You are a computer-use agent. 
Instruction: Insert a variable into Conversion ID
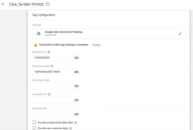tap(77, 58)
